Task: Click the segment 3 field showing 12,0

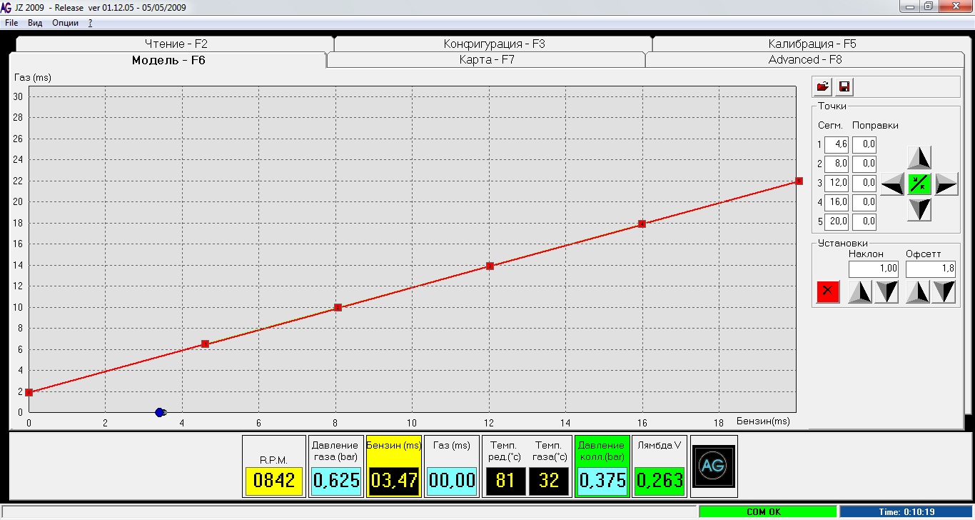Action: click(836, 183)
